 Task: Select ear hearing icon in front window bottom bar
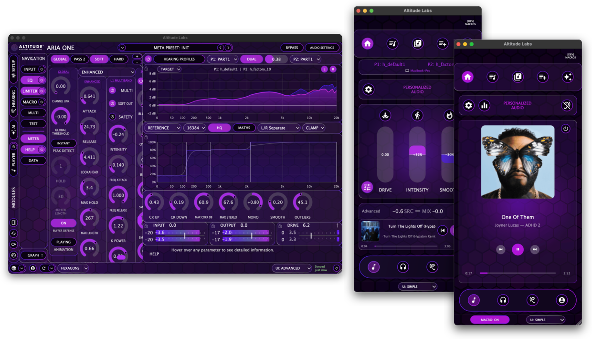coord(532,300)
